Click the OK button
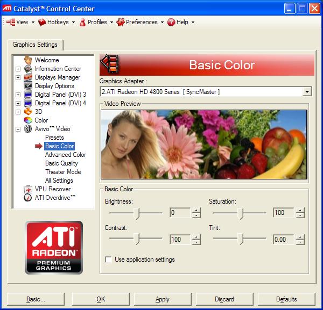This screenshot has height=310, width=323. coord(101,299)
